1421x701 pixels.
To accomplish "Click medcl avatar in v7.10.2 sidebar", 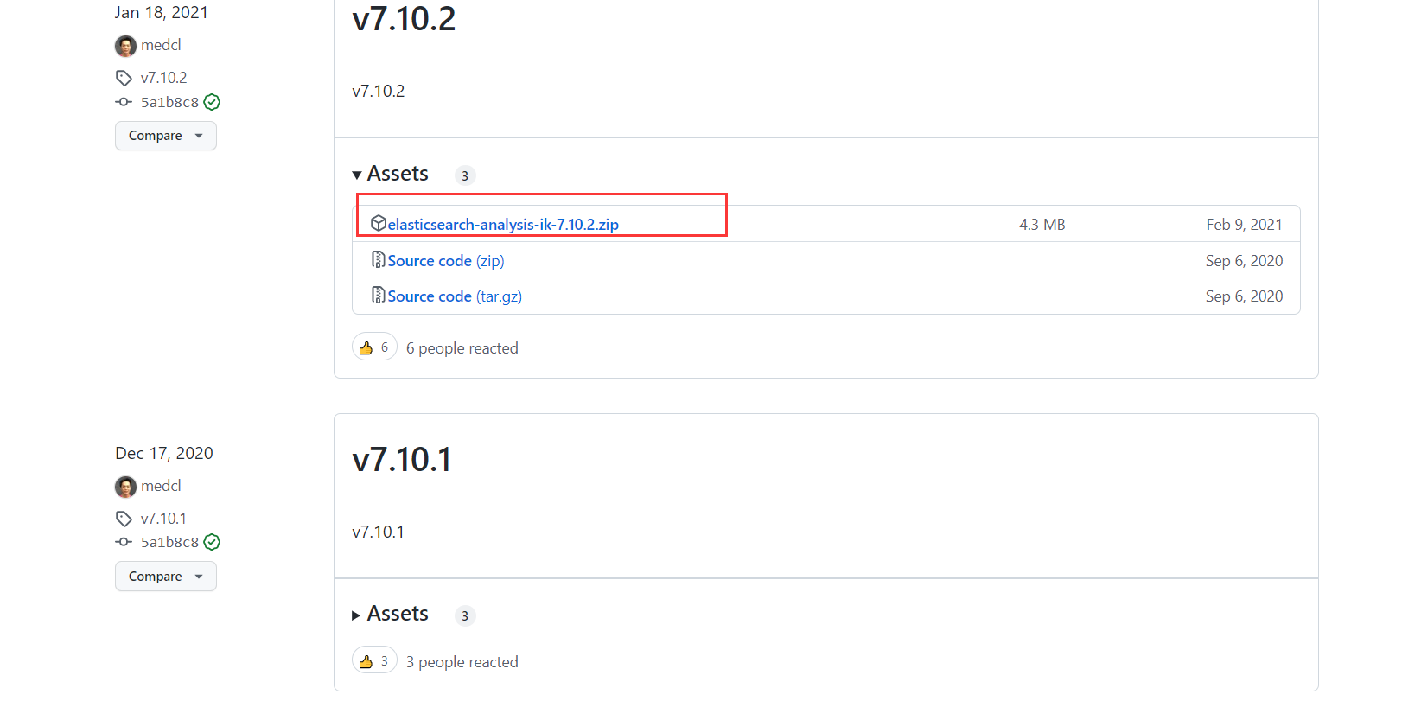I will click(125, 46).
